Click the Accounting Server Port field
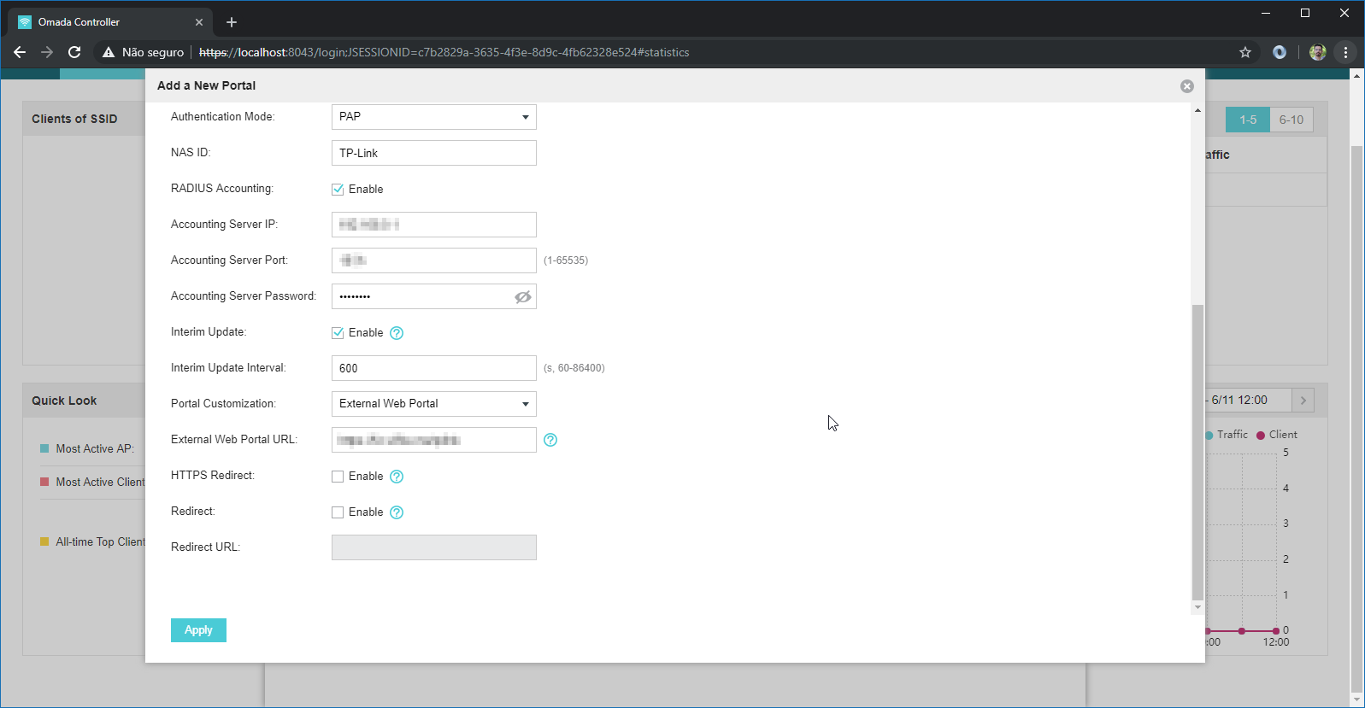 [434, 260]
